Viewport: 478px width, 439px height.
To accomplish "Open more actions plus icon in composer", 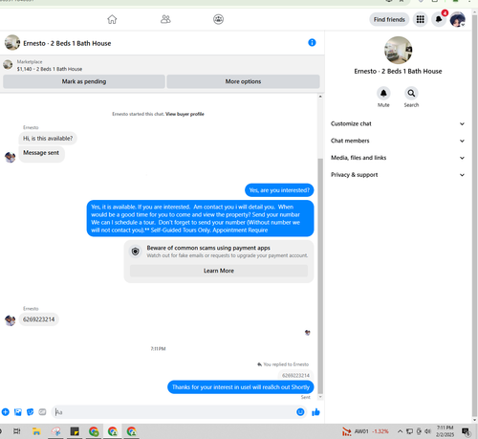I will point(6,412).
